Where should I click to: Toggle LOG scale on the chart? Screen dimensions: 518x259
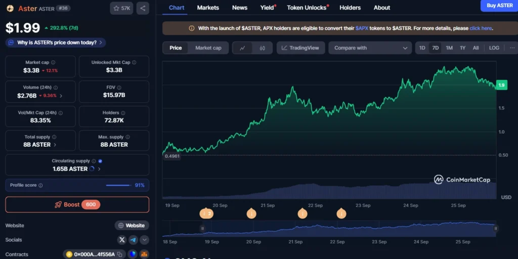pos(494,48)
